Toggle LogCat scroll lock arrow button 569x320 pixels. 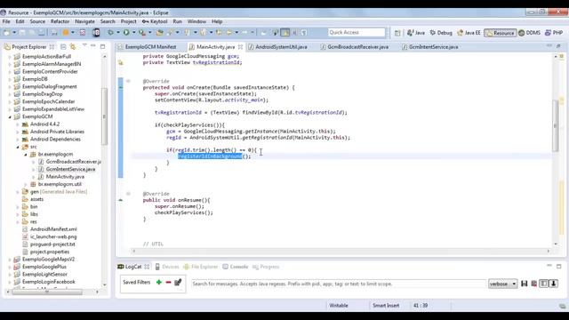[x=553, y=284]
